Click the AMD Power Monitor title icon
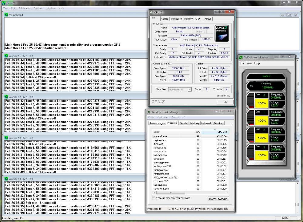Image resolution: width=303 pixels, height=222 pixels. pos(241,57)
